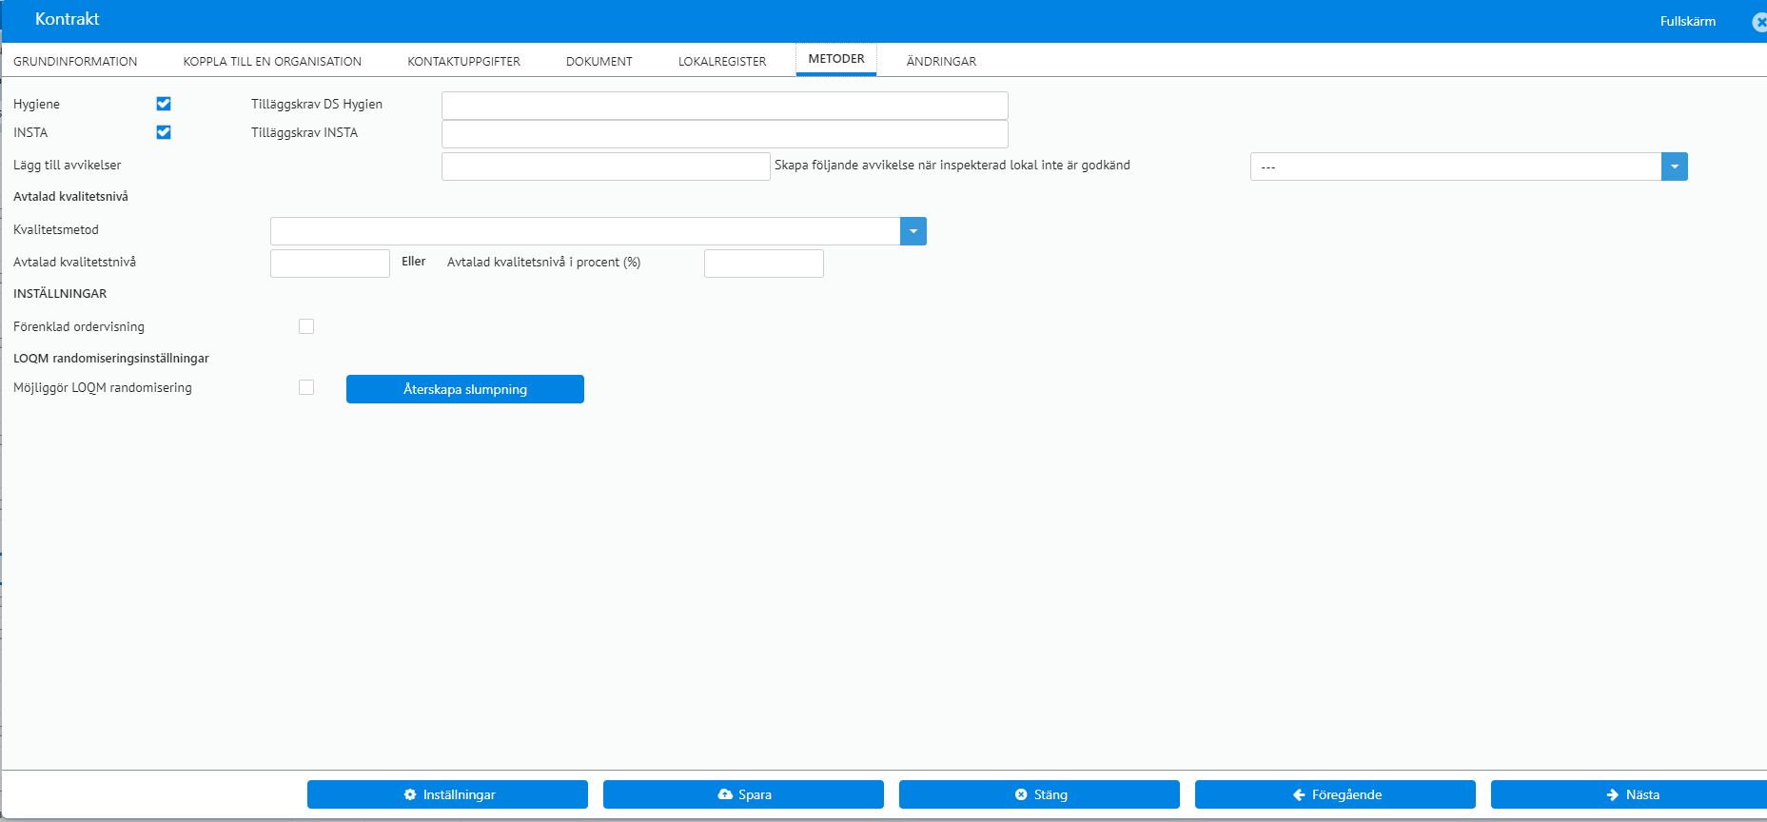Click the gear icon on Inställningar
Viewport: 1767px width, 822px height.
[410, 794]
